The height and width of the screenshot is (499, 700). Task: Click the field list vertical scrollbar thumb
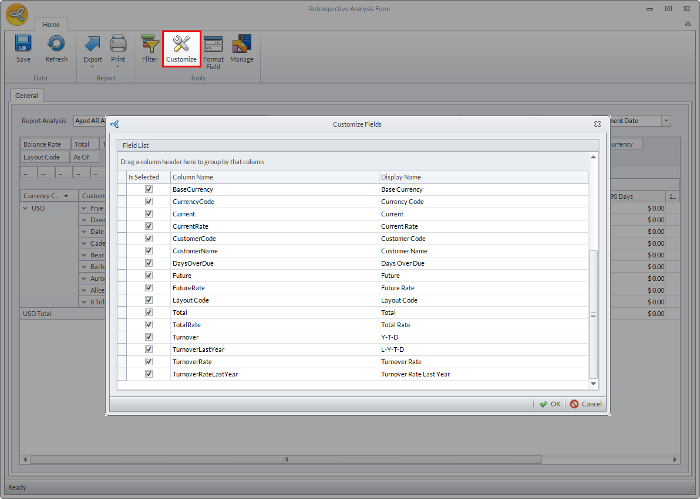coord(593,314)
